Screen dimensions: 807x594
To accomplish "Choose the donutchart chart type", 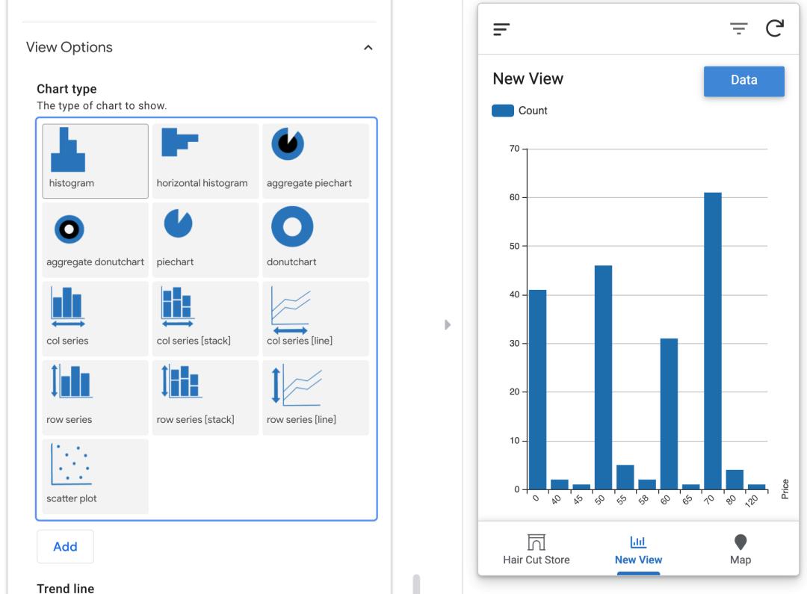I will [x=315, y=240].
